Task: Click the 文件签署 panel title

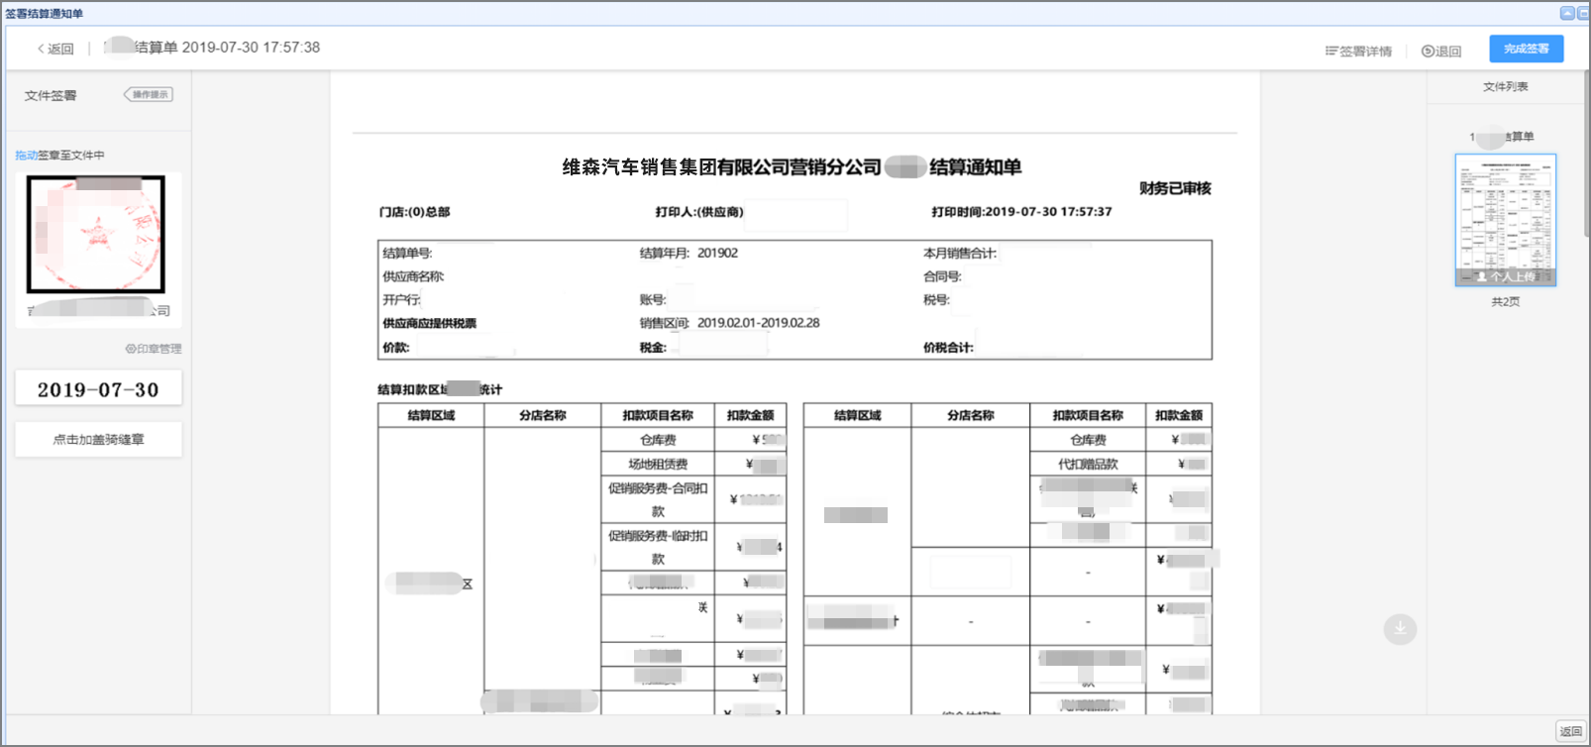Action: pos(51,96)
